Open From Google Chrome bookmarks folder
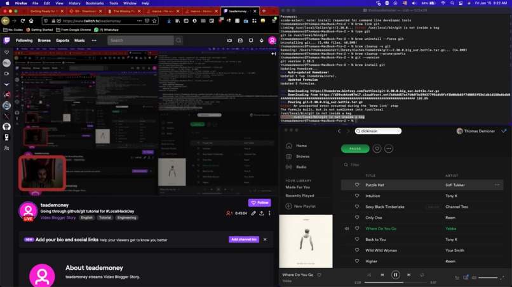The height and width of the screenshot is (287, 512). coord(74,30)
